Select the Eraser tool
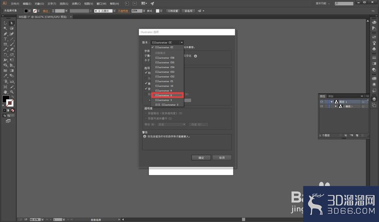This screenshot has width=379, height=222. [12, 49]
